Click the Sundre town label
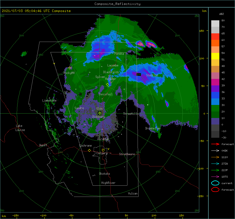Image resolution: width=235 pixels, height=219 pixels. (79, 108)
